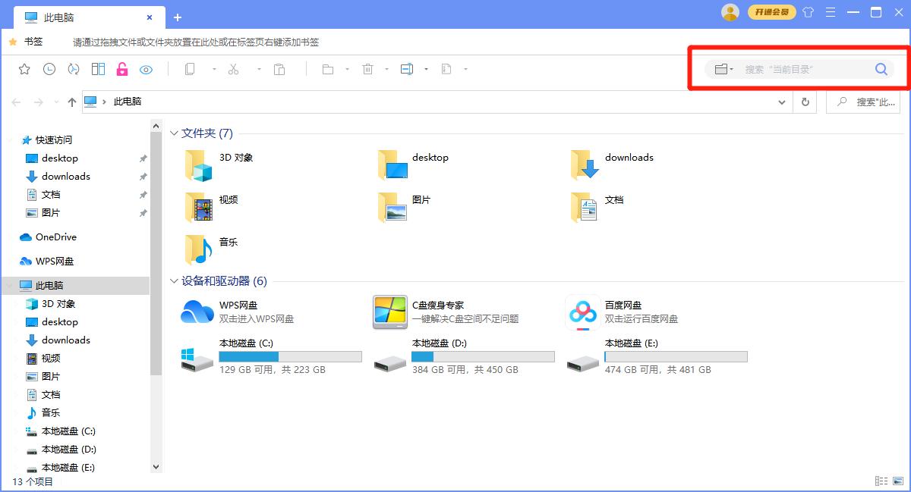The image size is (911, 492).
Task: Select the bookmark star icon on the toolbar
Action: 24,69
